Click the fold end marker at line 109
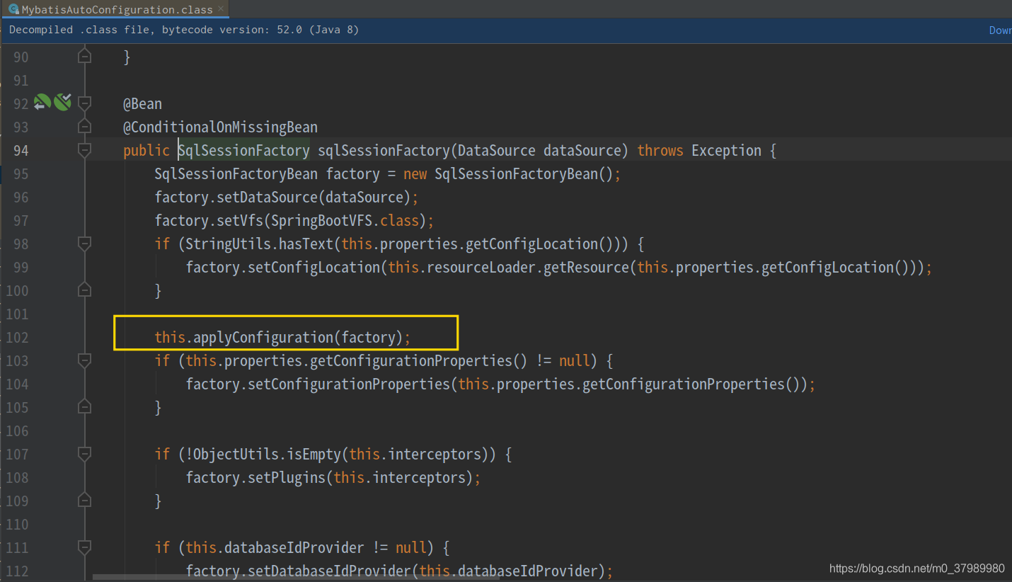 pyautogui.click(x=84, y=500)
